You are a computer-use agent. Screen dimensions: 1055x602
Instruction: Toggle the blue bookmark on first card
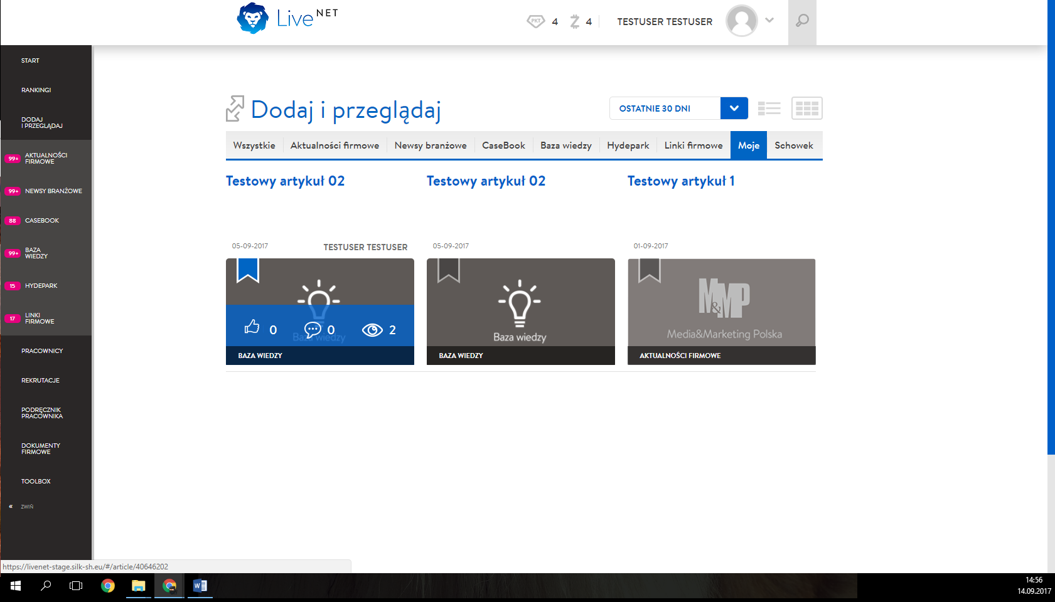point(248,270)
